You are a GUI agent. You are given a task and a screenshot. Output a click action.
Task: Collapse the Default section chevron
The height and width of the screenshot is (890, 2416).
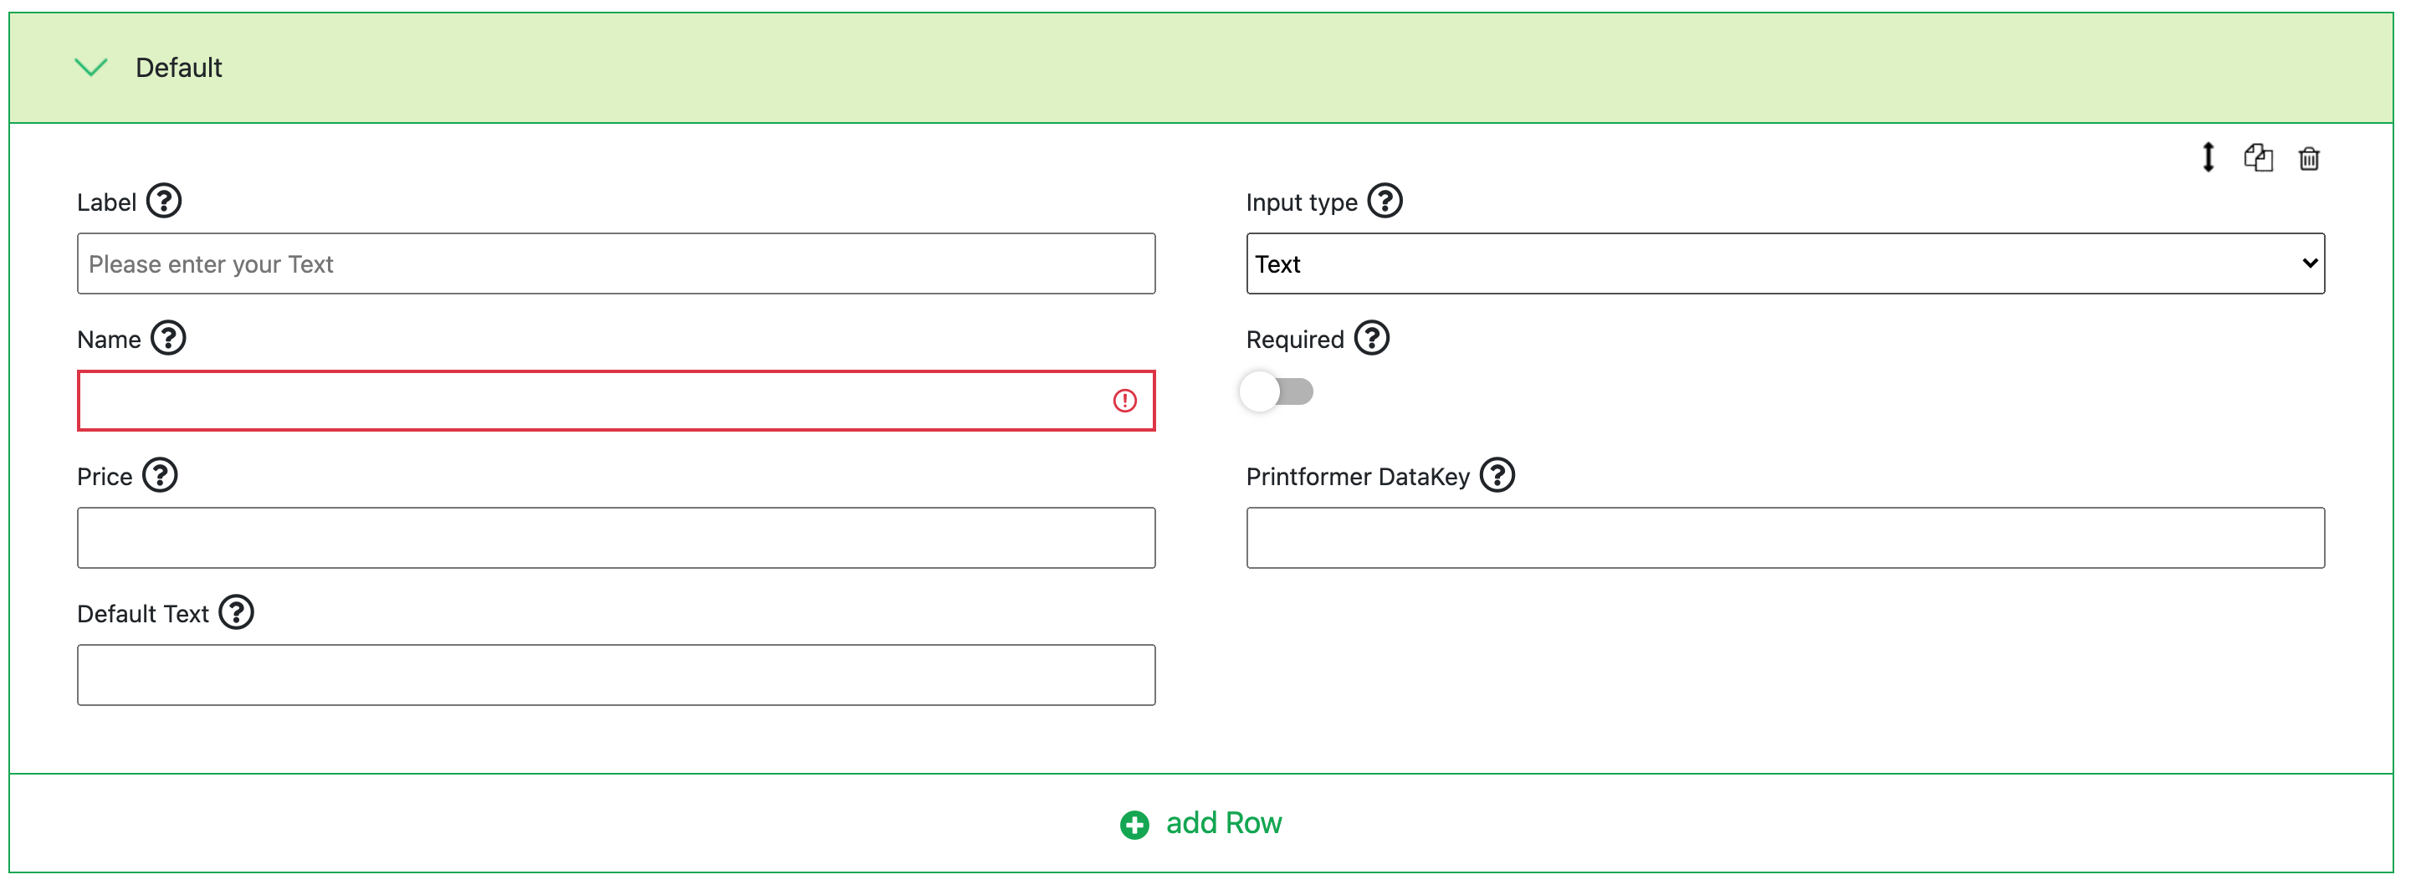91,68
